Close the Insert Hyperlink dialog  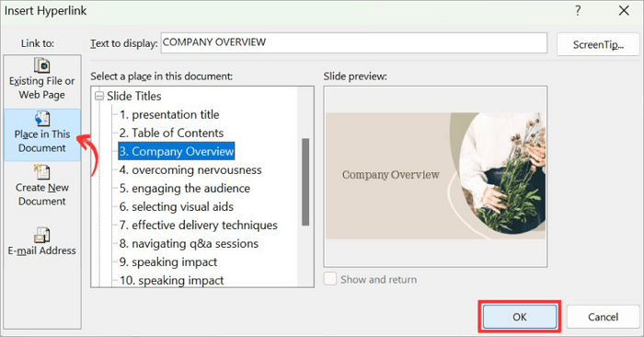(x=624, y=11)
